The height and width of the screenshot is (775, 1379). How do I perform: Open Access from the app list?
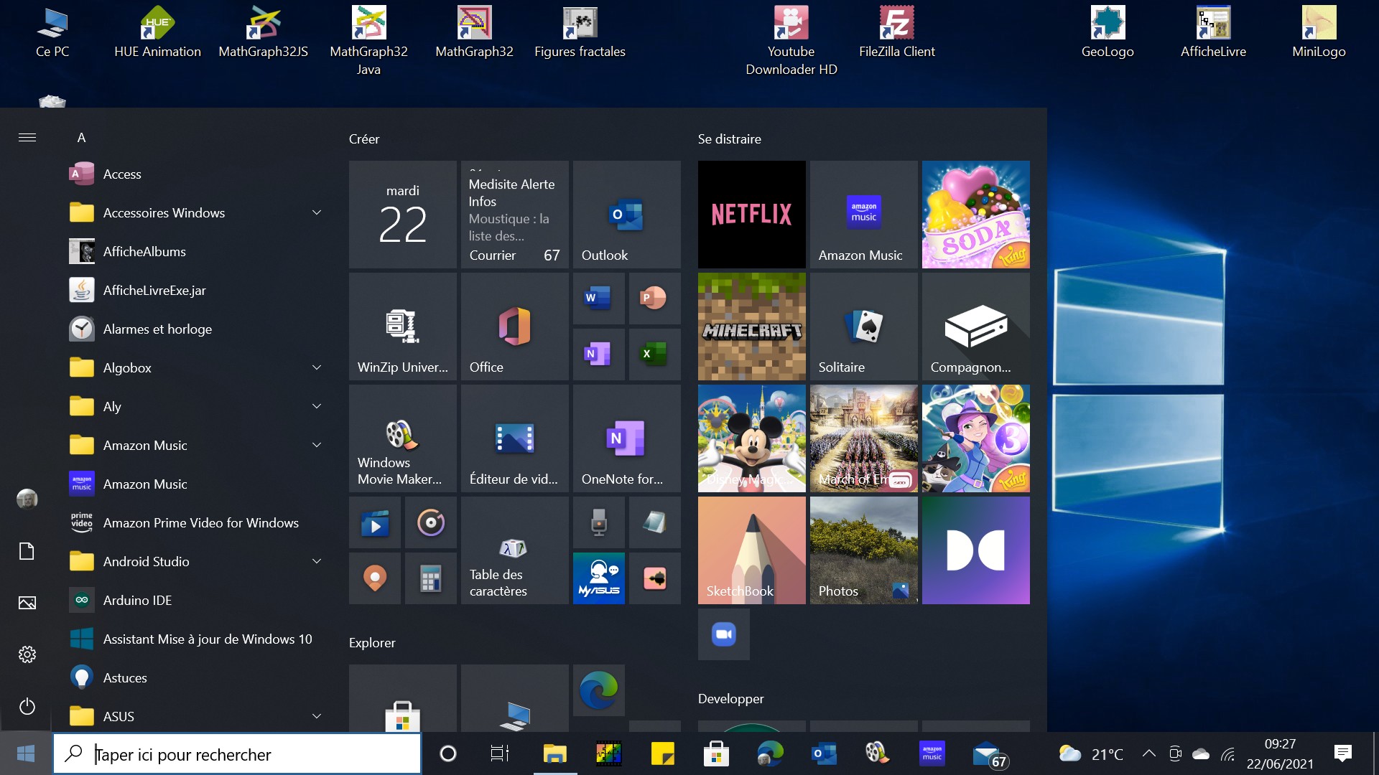[122, 174]
